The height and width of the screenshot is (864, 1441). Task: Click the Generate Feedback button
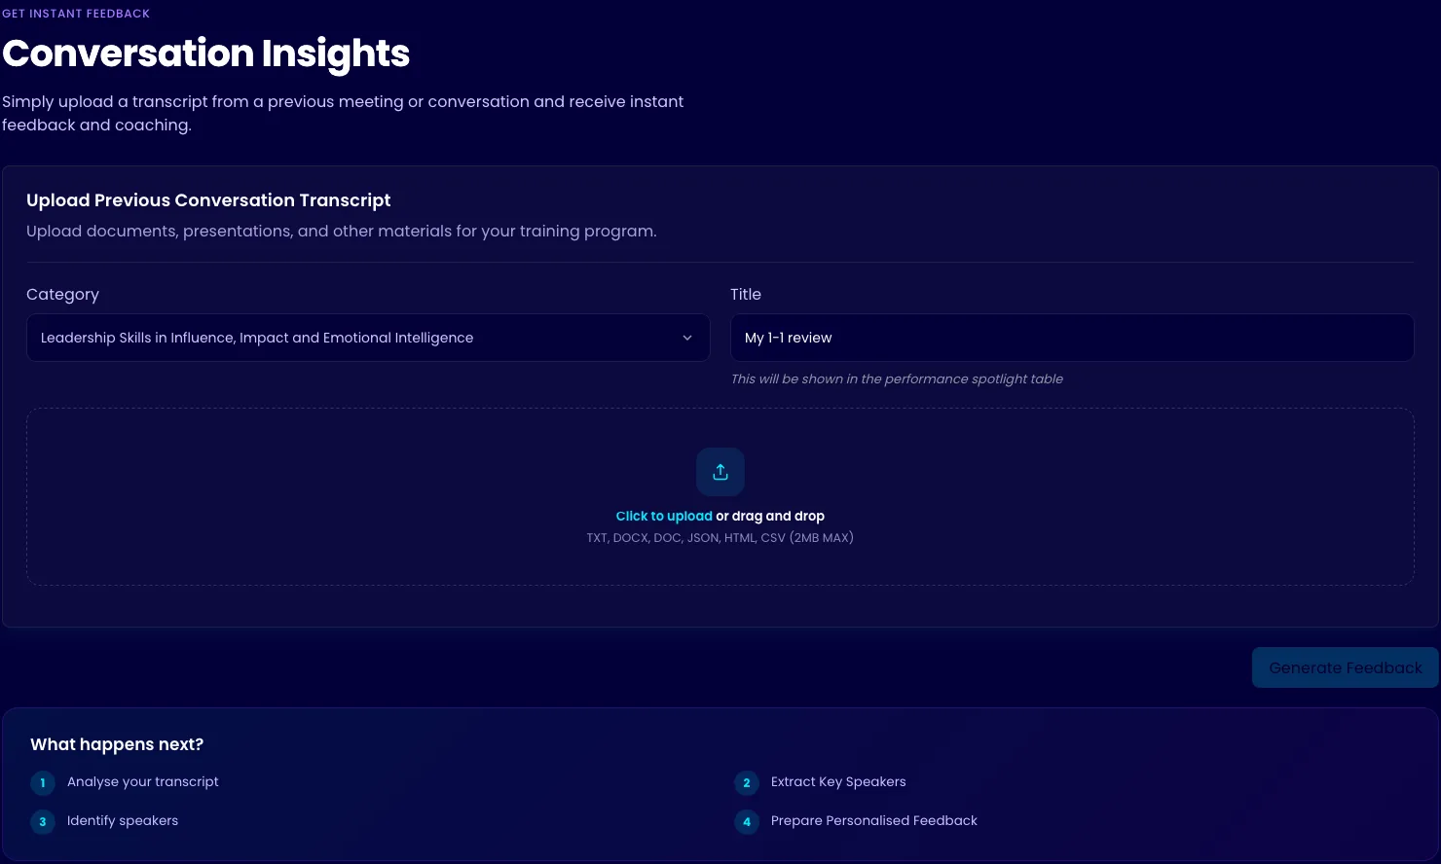(1346, 667)
